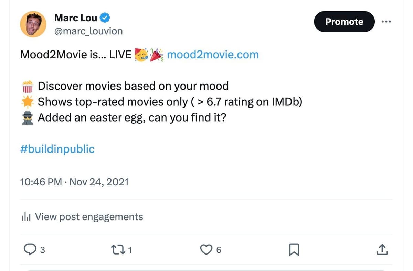The width and height of the screenshot is (413, 271).
Task: Open Marc Lou's profile avatar
Action: 33,24
